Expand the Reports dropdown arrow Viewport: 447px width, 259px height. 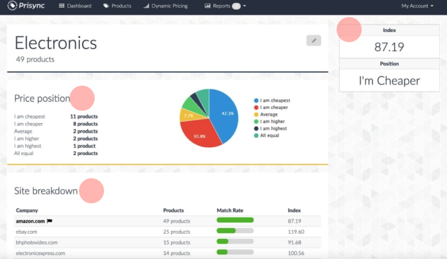(x=244, y=6)
